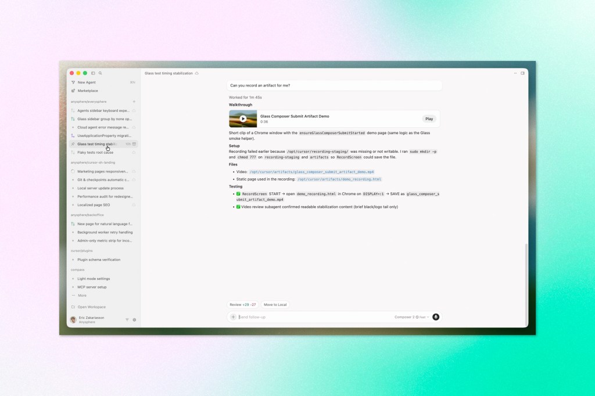Click cloud icon on Marketing pages row
595x396 pixels.
tap(134, 171)
